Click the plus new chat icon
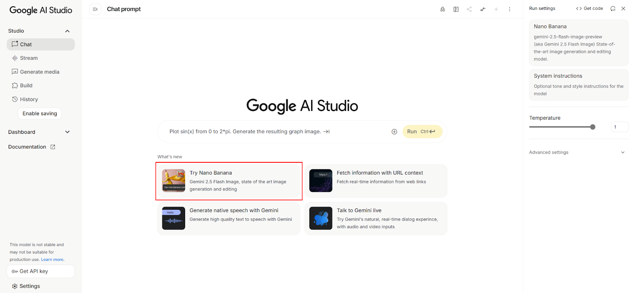 pos(496,9)
